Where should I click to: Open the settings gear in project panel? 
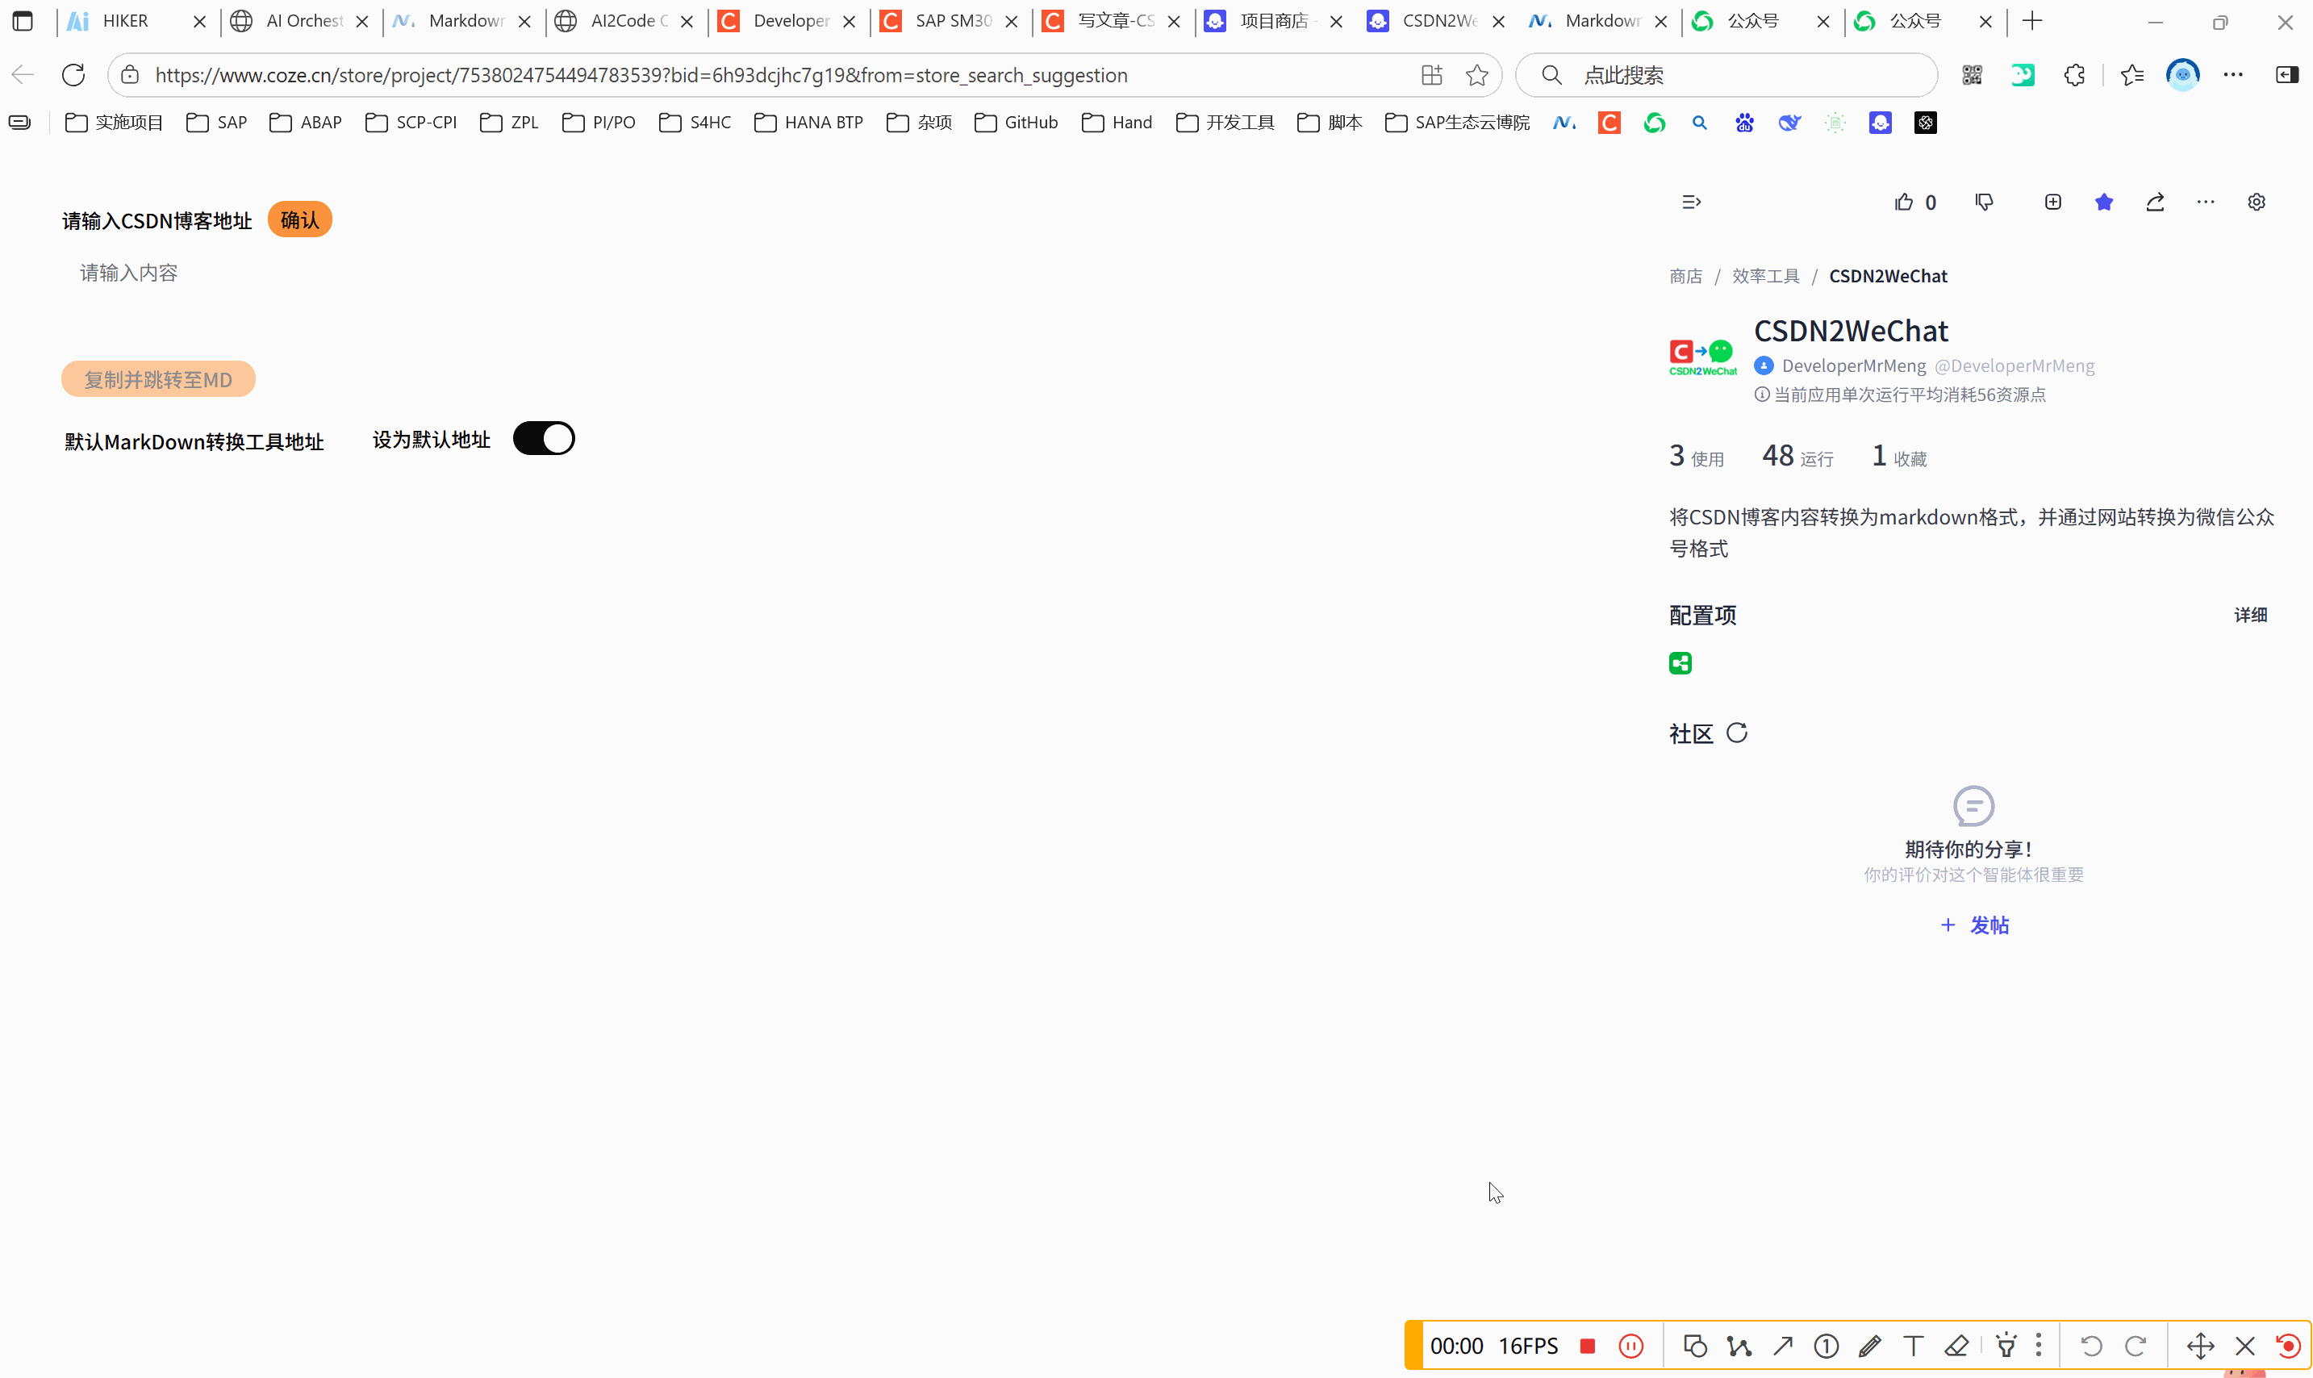coord(2257,202)
